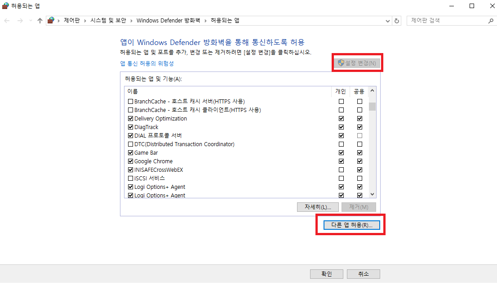The height and width of the screenshot is (286, 497).
Task: Uncheck Game Bar name checkbox
Action: pos(130,153)
